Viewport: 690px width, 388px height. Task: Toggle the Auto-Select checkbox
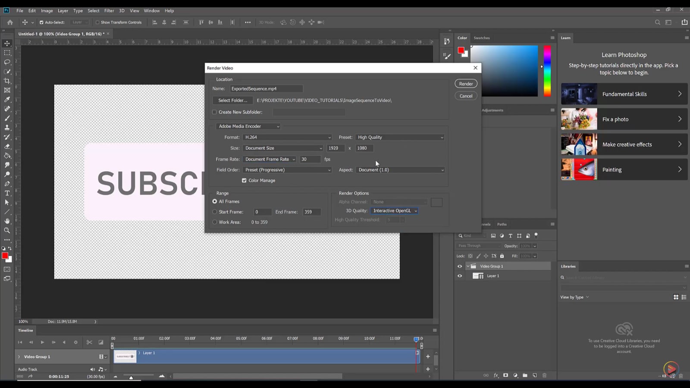pos(41,22)
